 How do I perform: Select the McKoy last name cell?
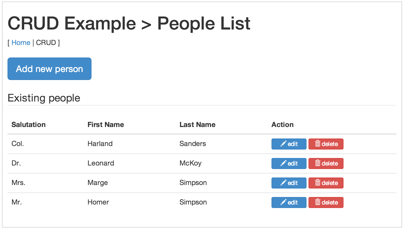click(190, 163)
